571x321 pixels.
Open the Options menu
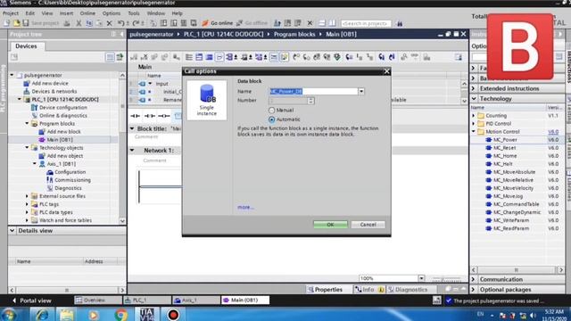coord(111,13)
